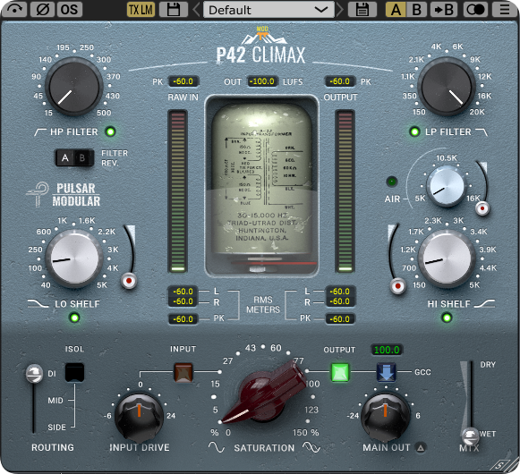
Task: Toggle the HP FILTER green LED
Action: [x=110, y=132]
